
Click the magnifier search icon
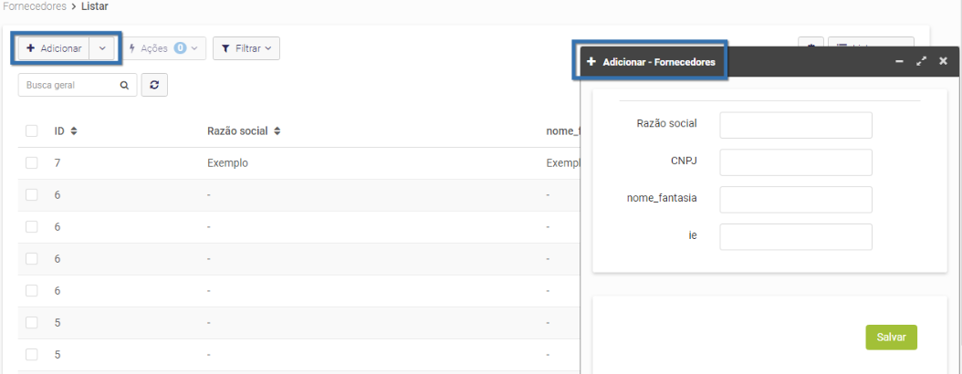point(124,85)
